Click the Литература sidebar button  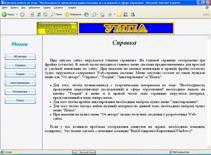[20, 92]
